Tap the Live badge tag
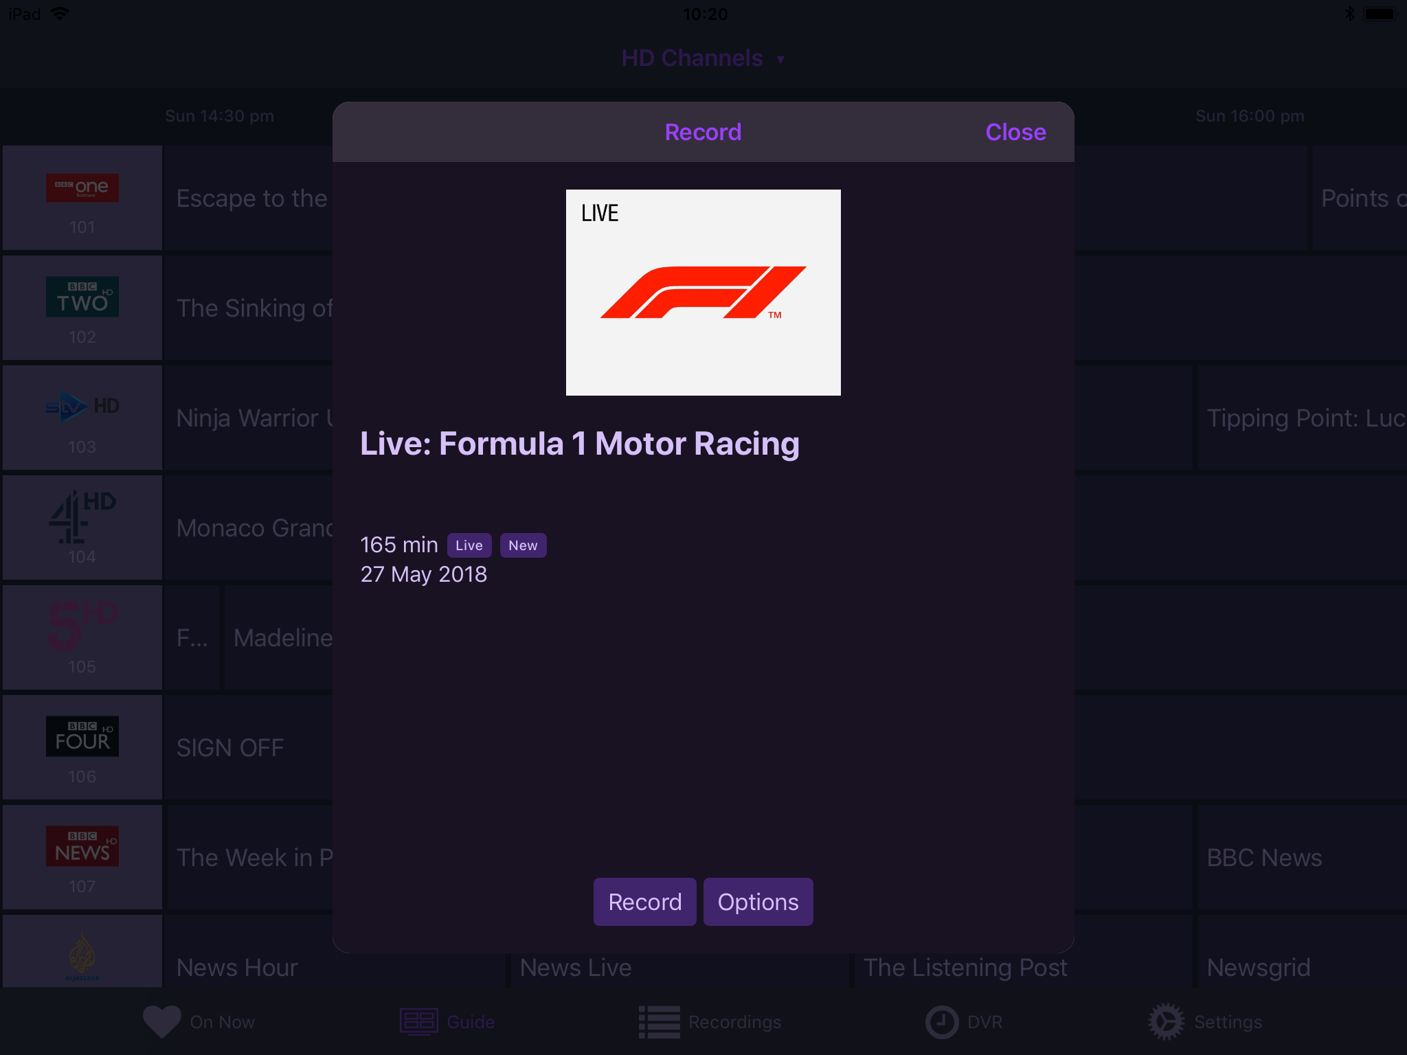This screenshot has height=1055, width=1407. pos(469,545)
